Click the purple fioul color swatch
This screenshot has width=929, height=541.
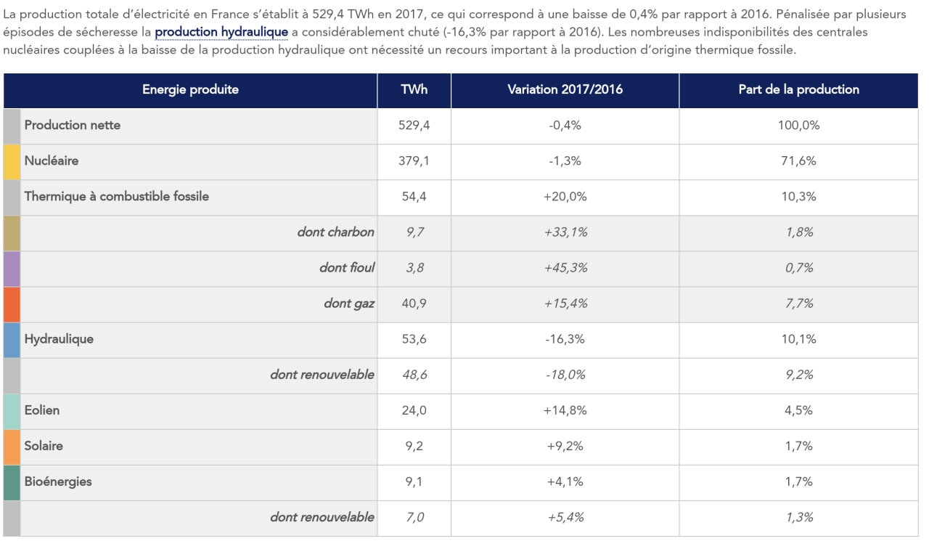(12, 268)
